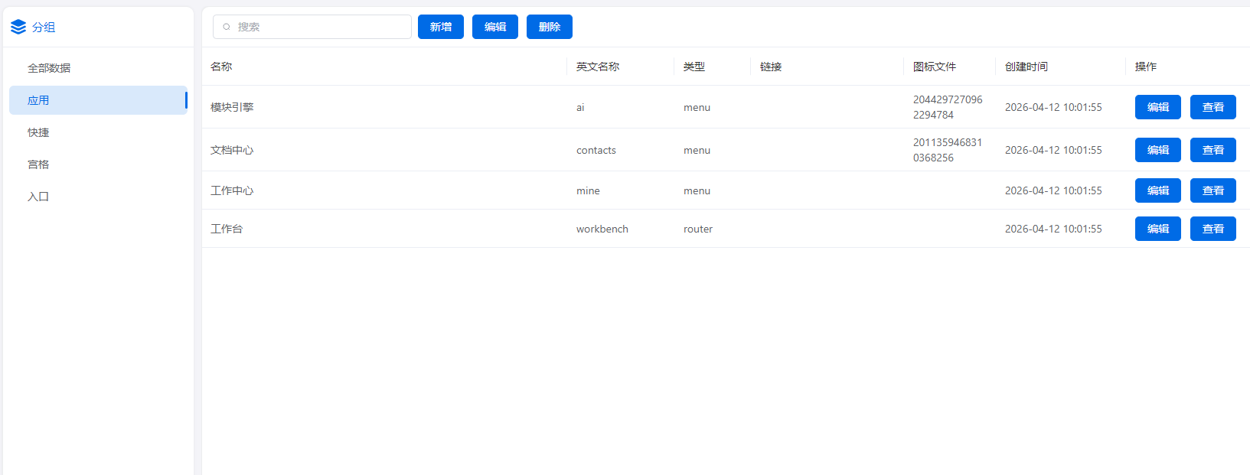Click the 链接 column header

click(x=771, y=67)
